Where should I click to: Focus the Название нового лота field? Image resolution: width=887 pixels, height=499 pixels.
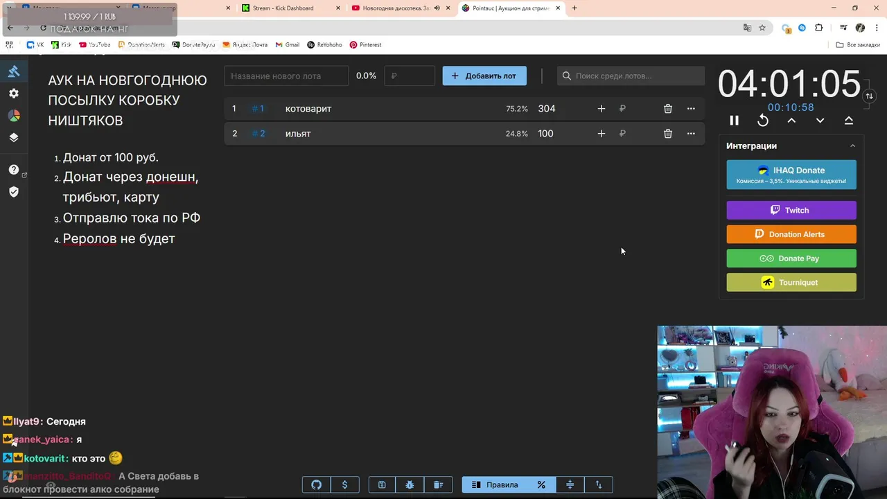(x=286, y=76)
